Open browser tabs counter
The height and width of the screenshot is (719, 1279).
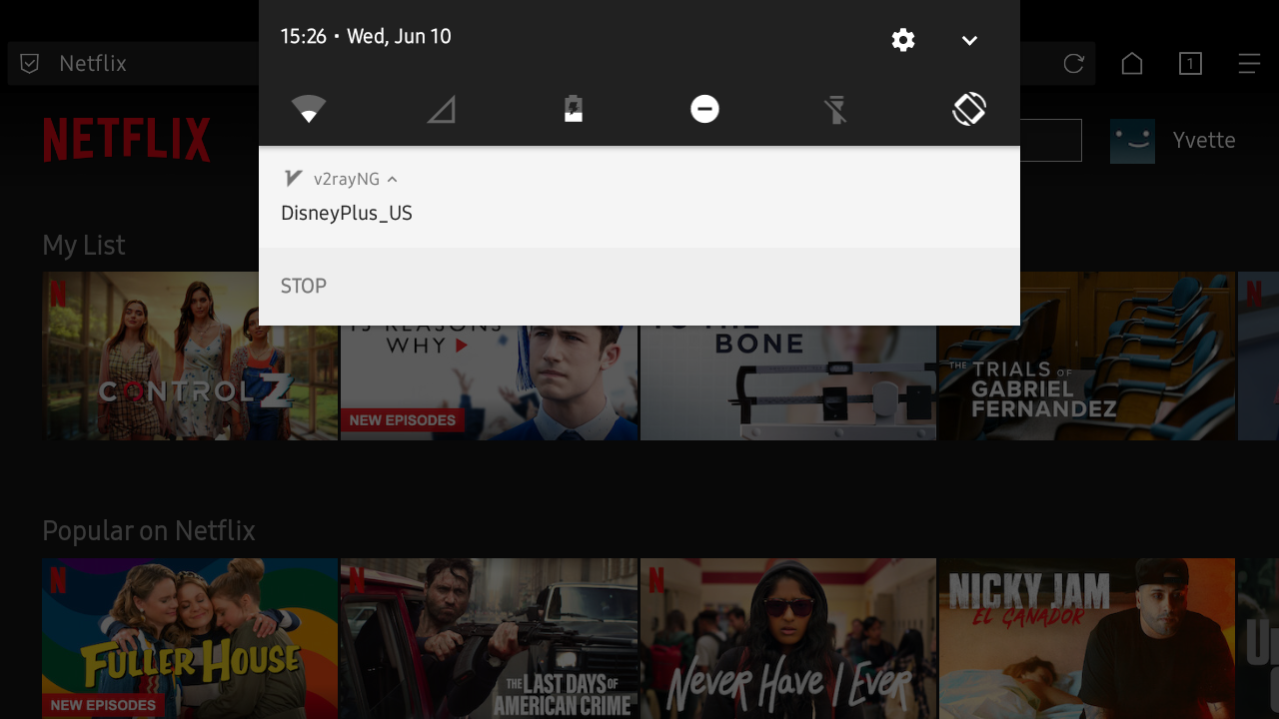coord(1190,64)
